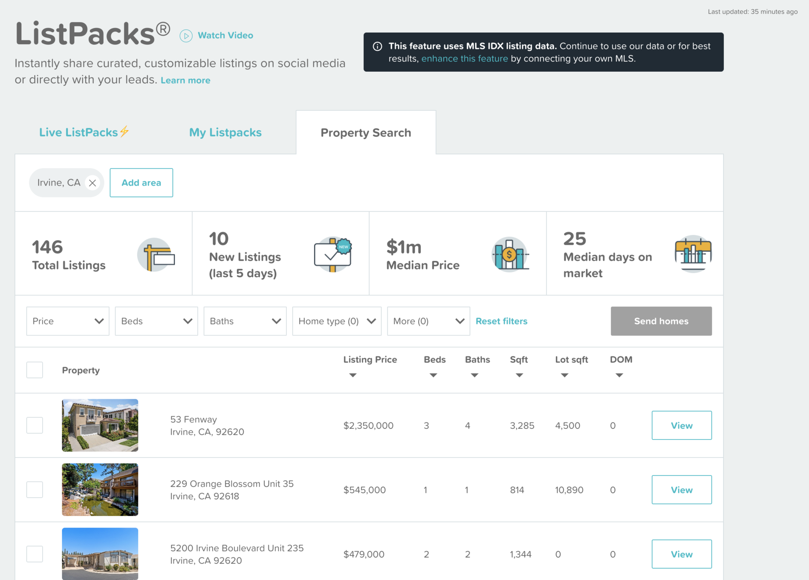Click the DOM column header
The height and width of the screenshot is (580, 809).
point(621,360)
